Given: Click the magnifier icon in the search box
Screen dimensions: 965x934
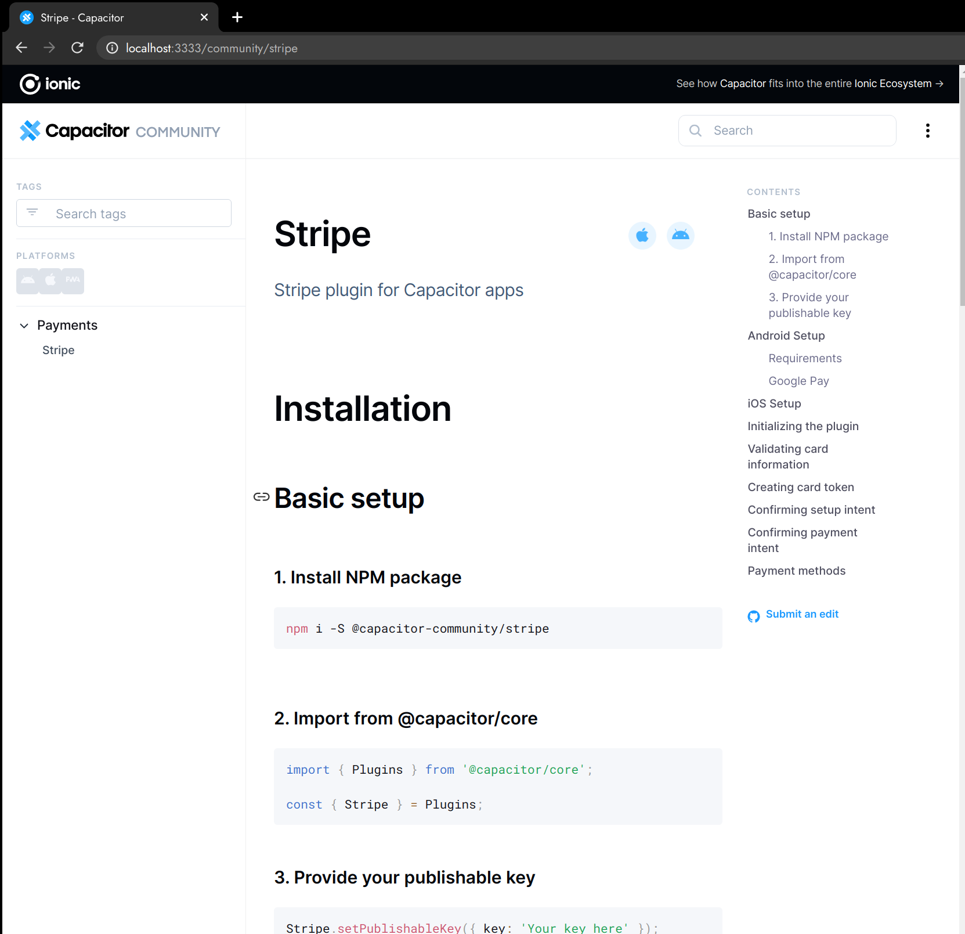Looking at the screenshot, I should (x=695, y=131).
